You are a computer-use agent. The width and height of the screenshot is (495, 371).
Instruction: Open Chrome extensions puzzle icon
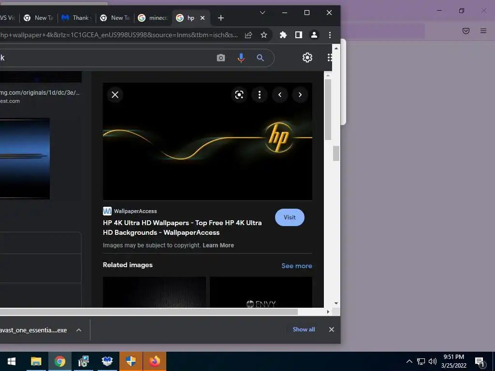283,35
